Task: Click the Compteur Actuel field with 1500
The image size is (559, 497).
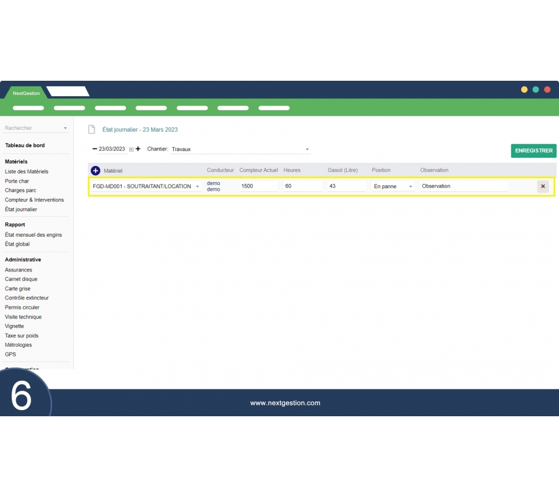Action: point(258,186)
